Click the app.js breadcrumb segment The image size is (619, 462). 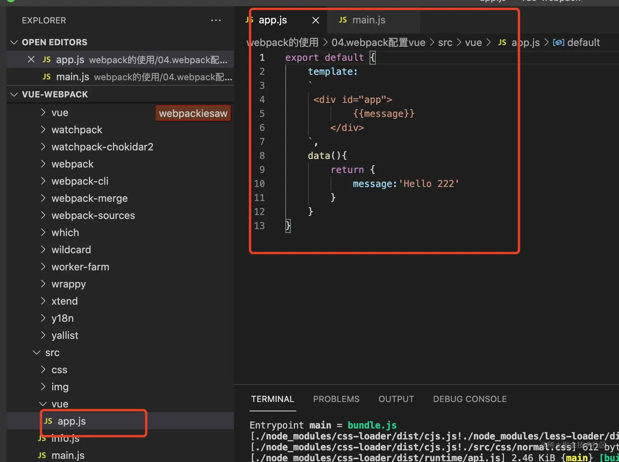point(526,43)
